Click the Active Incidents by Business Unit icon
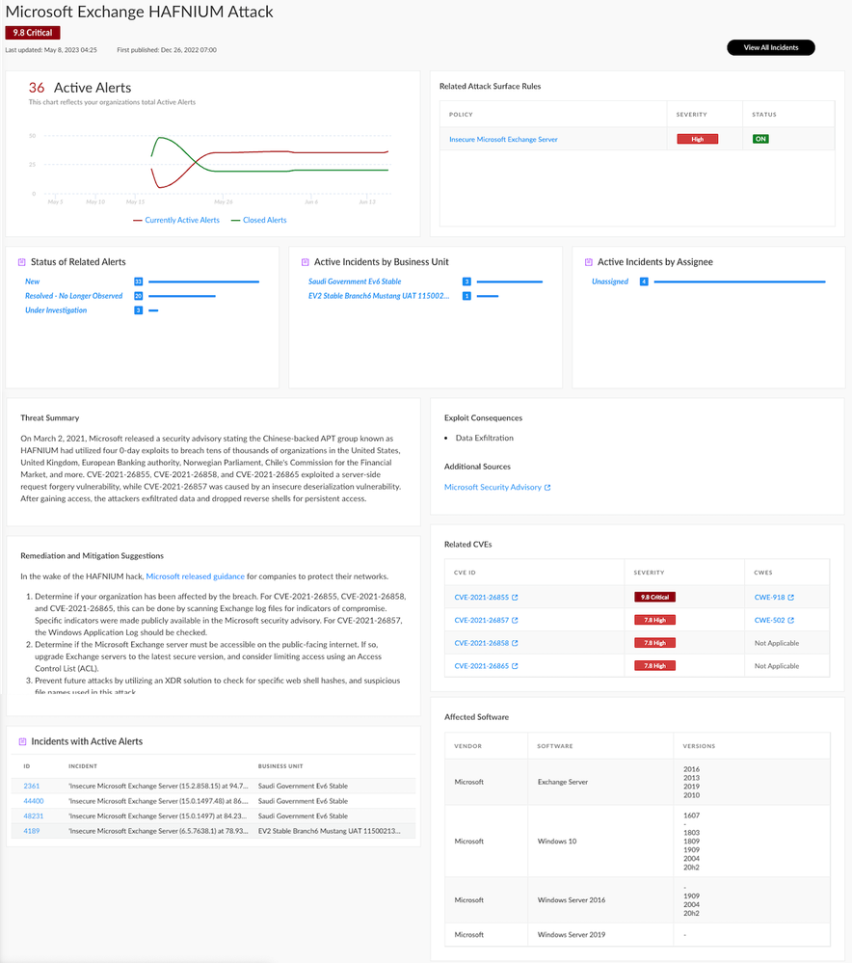This screenshot has width=852, height=963. coord(306,262)
